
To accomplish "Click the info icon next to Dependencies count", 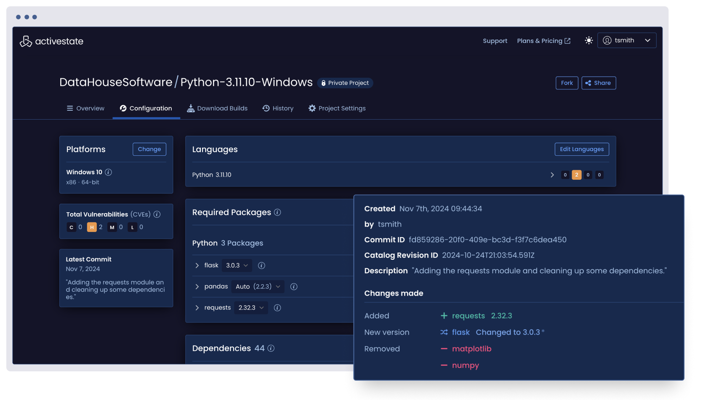I will click(272, 349).
